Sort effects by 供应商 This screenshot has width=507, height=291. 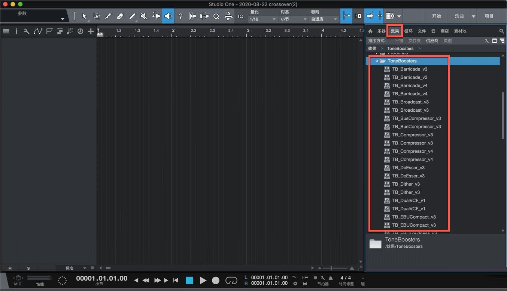click(432, 41)
